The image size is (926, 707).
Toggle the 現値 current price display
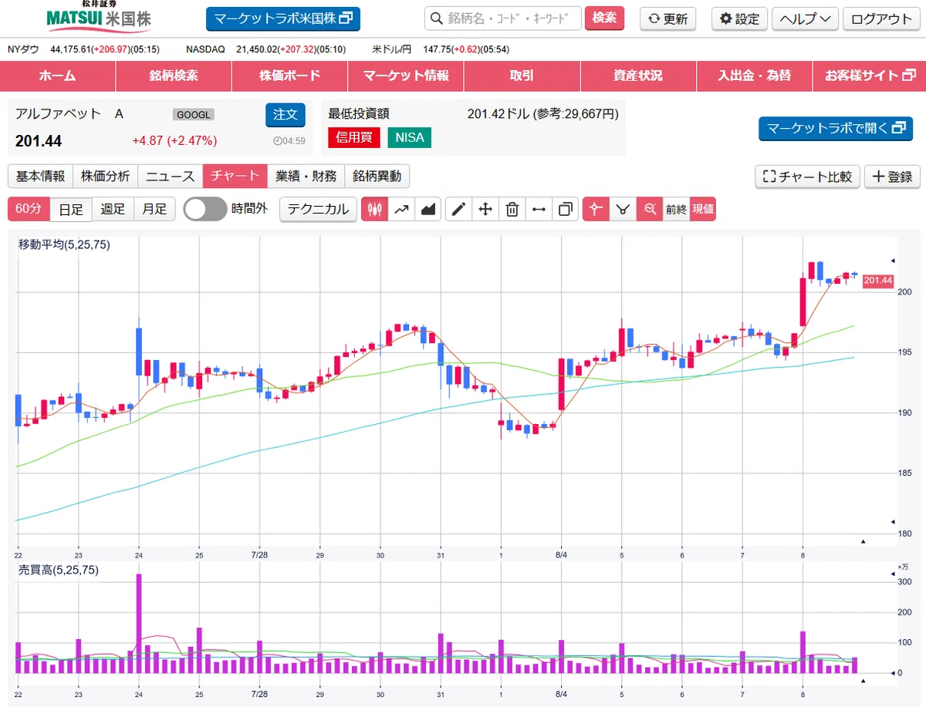click(x=702, y=209)
